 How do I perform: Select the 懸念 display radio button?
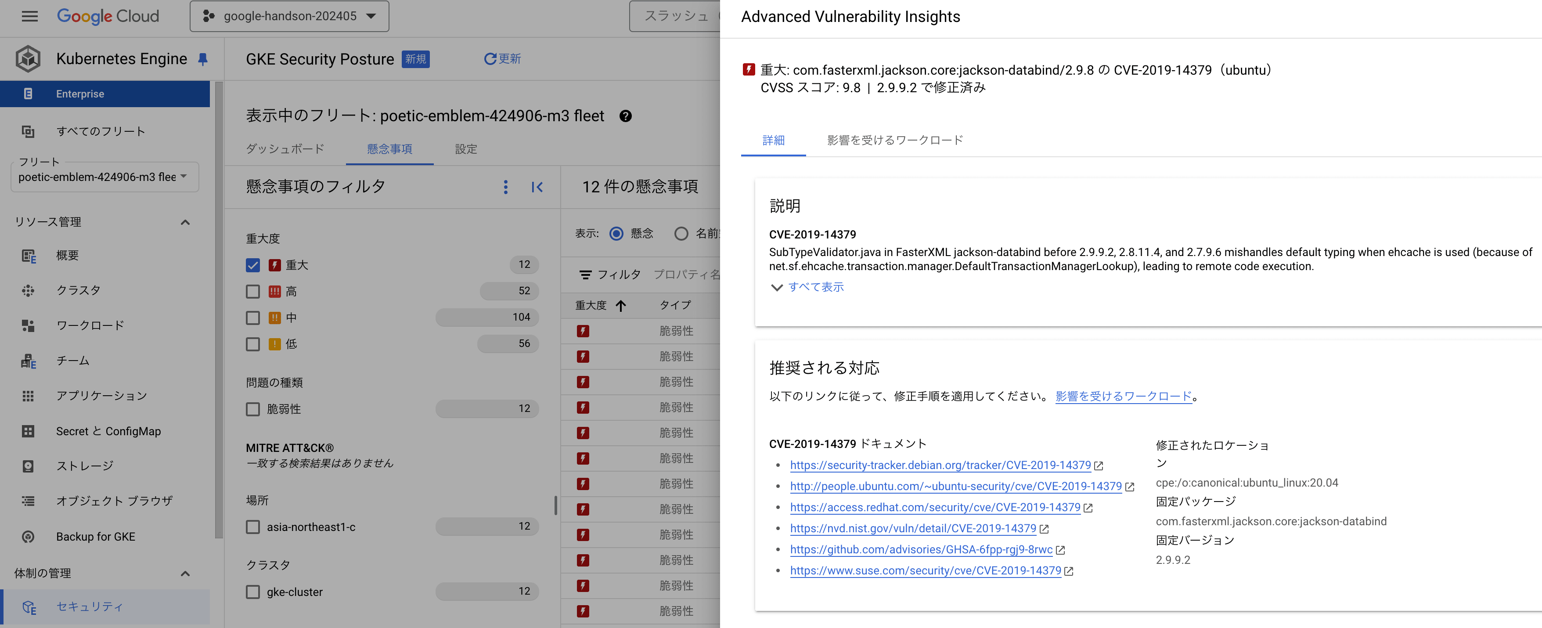click(x=616, y=234)
